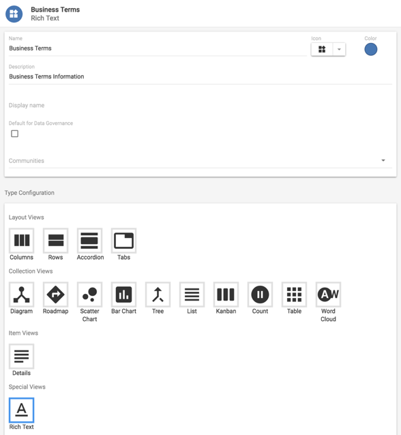Pick the Tabs layout view
401x435 pixels.
(123, 241)
